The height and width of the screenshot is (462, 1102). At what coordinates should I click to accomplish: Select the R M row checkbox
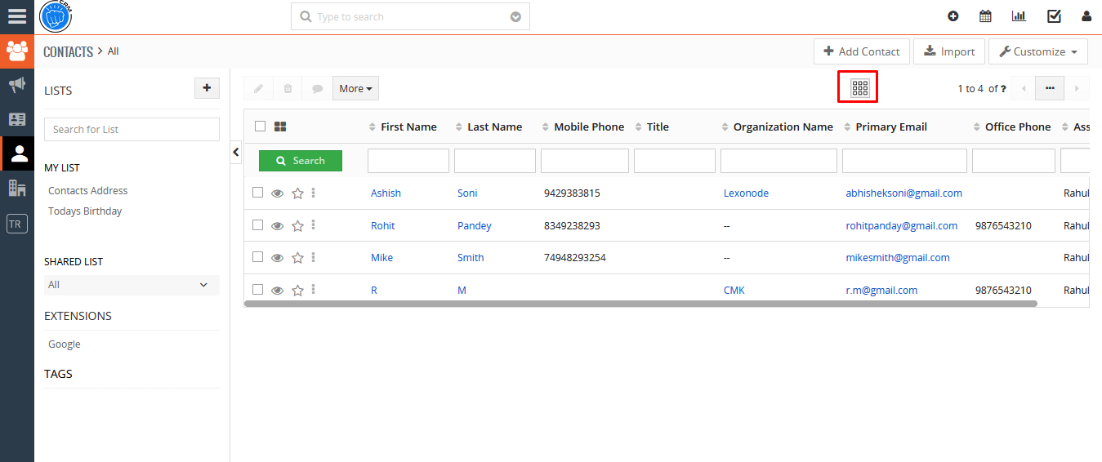pos(257,289)
